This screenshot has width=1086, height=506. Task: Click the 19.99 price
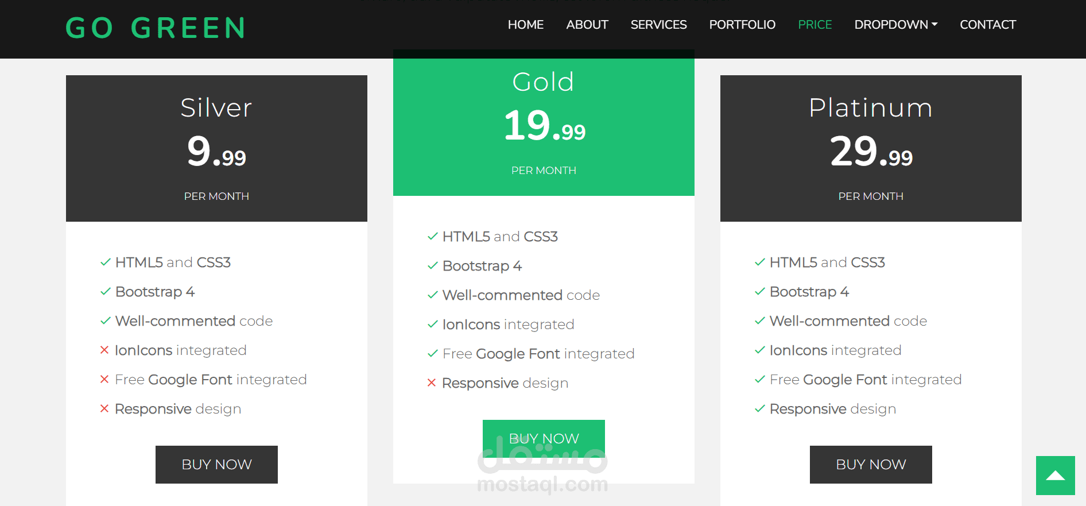click(544, 126)
